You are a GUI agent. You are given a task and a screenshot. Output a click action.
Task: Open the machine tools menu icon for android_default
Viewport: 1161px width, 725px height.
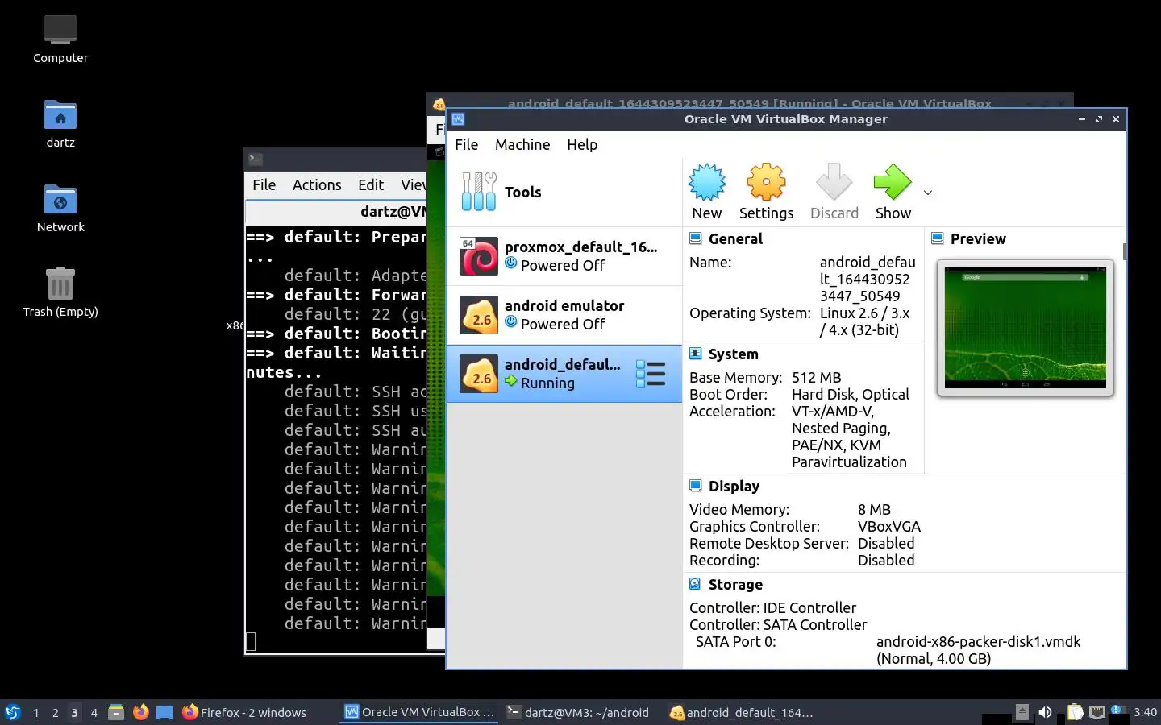coord(651,374)
